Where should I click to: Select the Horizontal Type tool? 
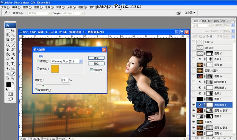pos(13,64)
